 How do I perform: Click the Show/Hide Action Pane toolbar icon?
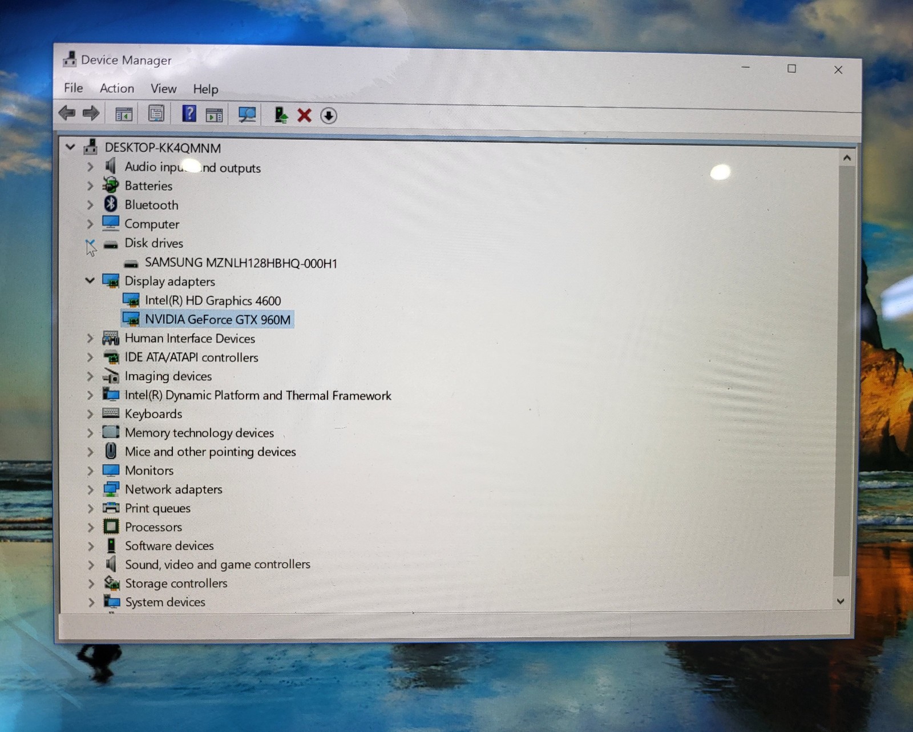214,115
